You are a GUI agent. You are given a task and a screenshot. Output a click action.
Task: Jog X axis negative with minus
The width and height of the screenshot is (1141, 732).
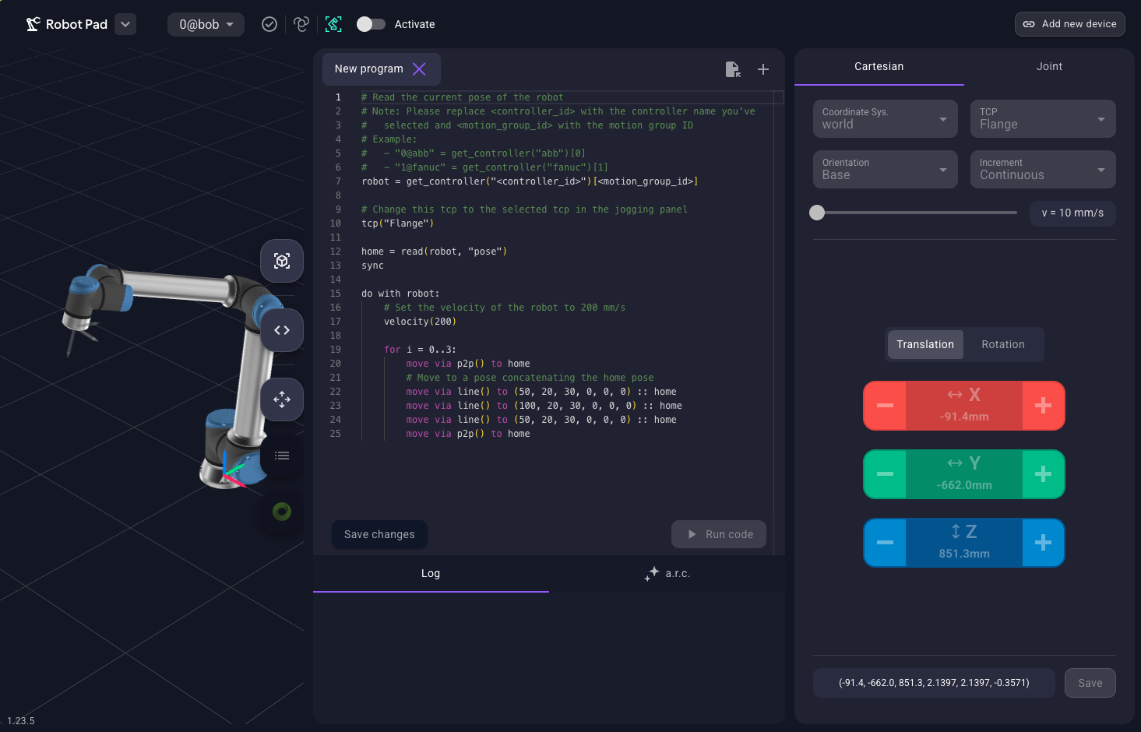[x=886, y=406]
